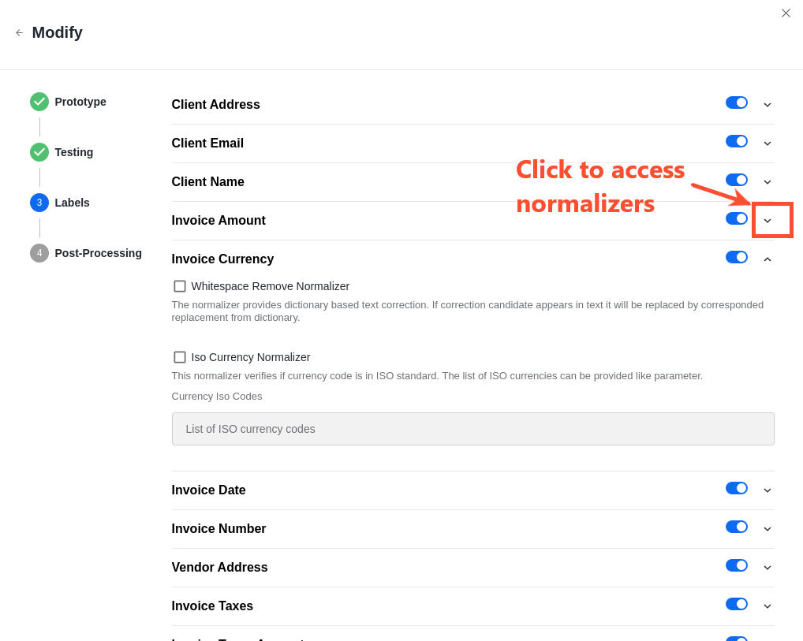The width and height of the screenshot is (803, 641).
Task: Click the Invoice Currency label title
Action: tap(222, 259)
